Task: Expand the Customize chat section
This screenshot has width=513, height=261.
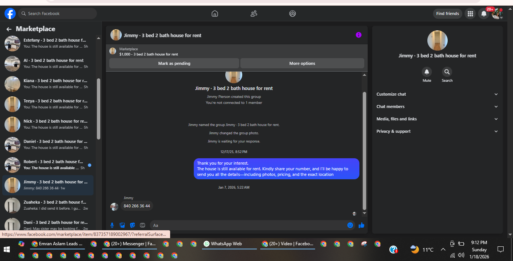Action: (437, 94)
